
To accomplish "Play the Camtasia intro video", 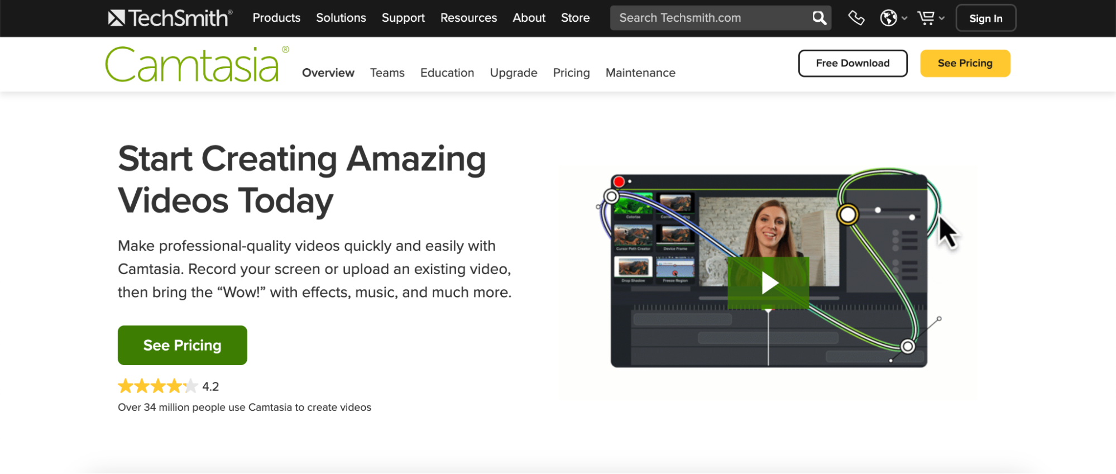I will tap(769, 283).
